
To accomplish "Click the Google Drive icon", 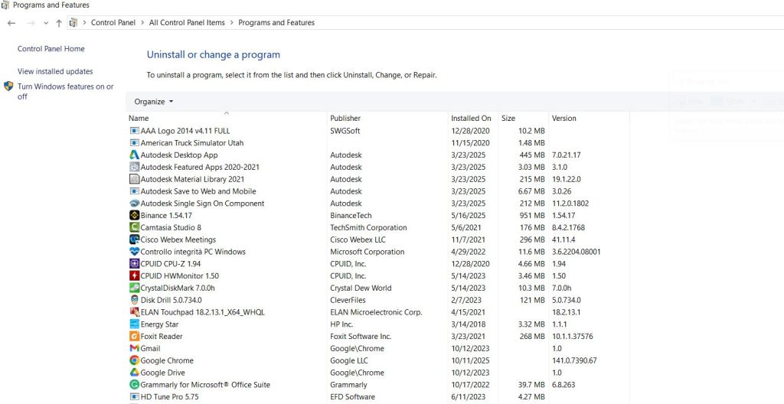I will click(x=134, y=373).
